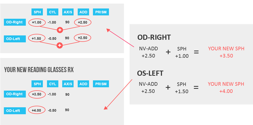253x125 pixels.
Task: Select the SPH header in reading glasses table
Action: (x=37, y=84)
